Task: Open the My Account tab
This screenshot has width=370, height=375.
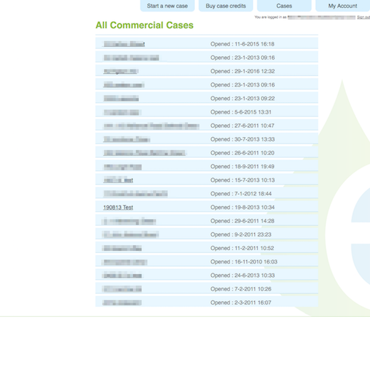Action: click(343, 6)
